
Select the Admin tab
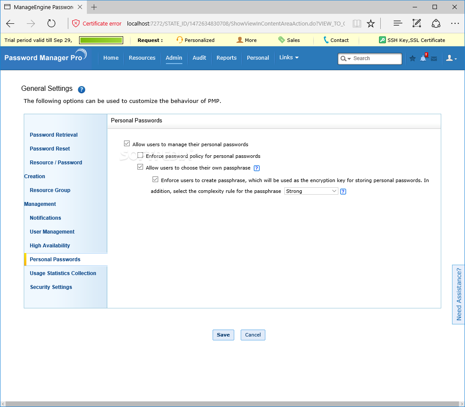174,58
